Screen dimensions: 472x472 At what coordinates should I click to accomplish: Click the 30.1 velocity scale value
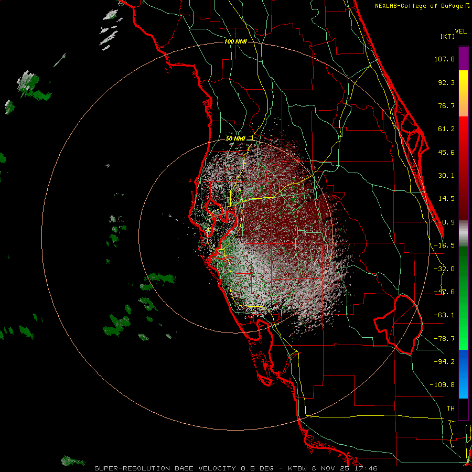tap(446, 176)
